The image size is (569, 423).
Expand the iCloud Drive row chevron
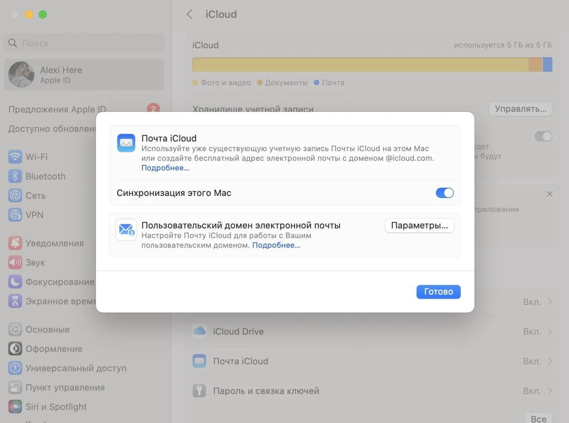(x=550, y=332)
